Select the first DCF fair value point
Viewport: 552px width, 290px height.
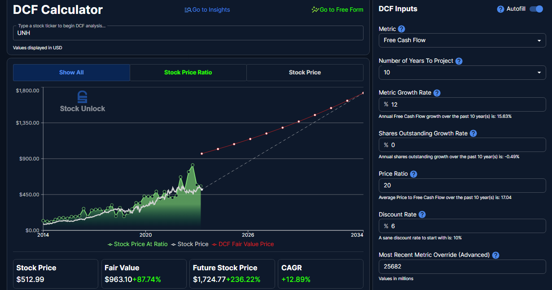click(x=202, y=154)
